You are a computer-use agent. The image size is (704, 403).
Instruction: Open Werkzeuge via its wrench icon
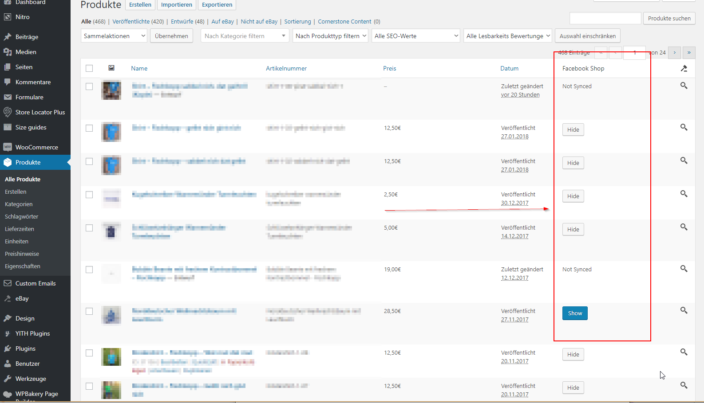(x=8, y=379)
